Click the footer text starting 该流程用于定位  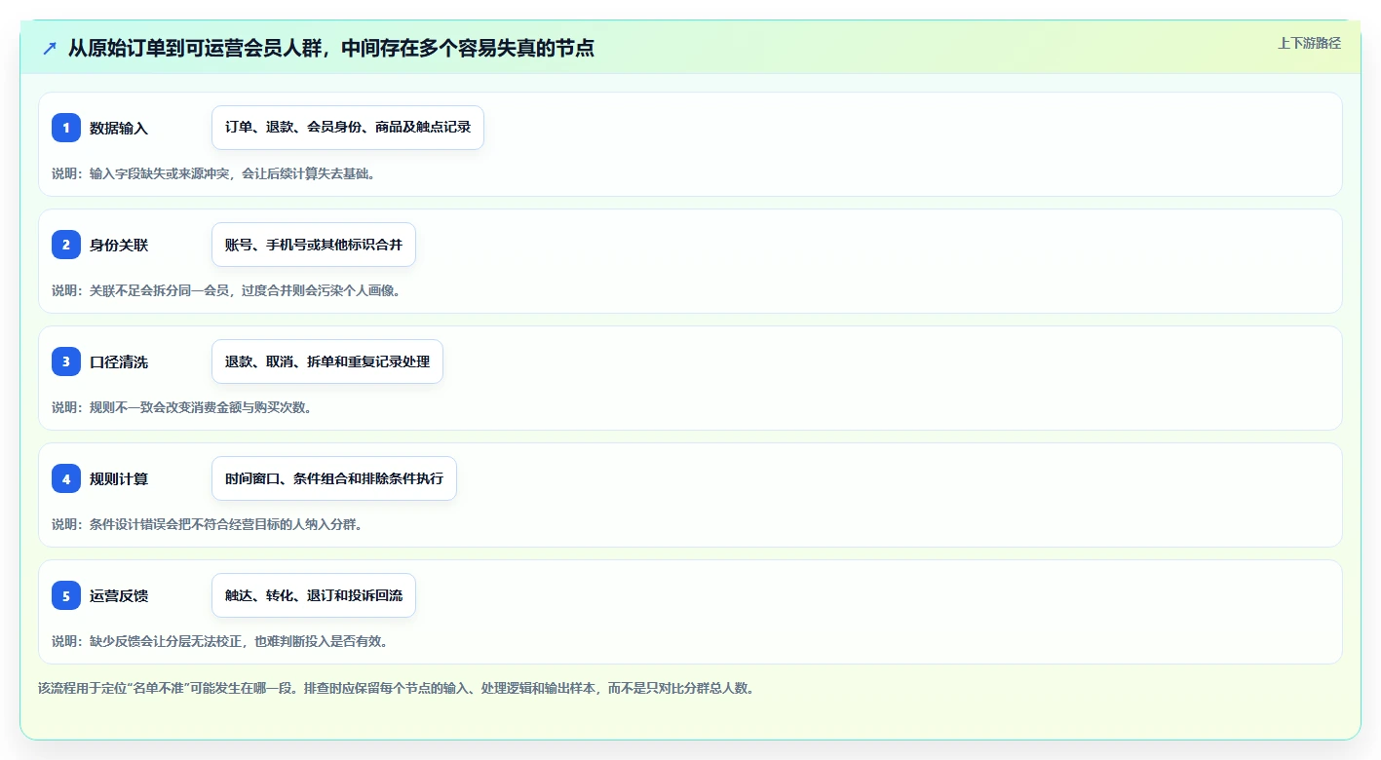(396, 688)
